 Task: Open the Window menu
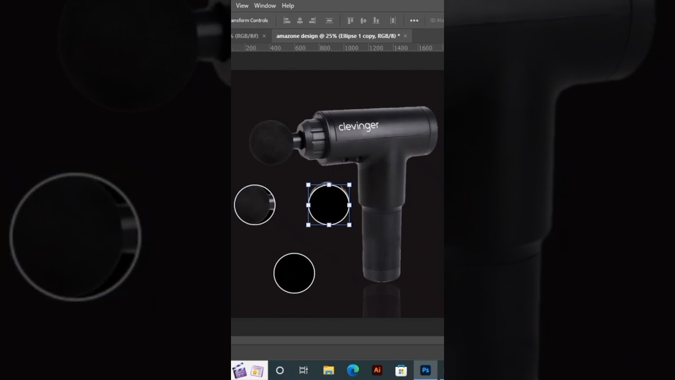pos(265,6)
